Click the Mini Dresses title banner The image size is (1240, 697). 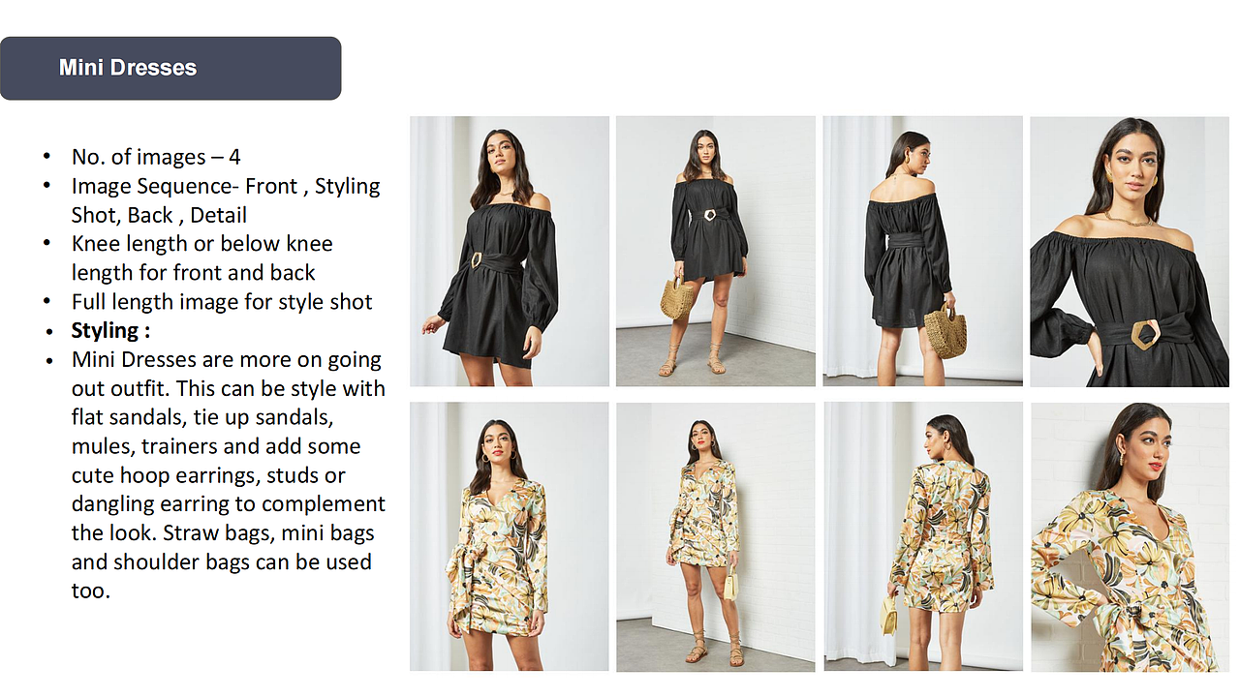tap(170, 68)
